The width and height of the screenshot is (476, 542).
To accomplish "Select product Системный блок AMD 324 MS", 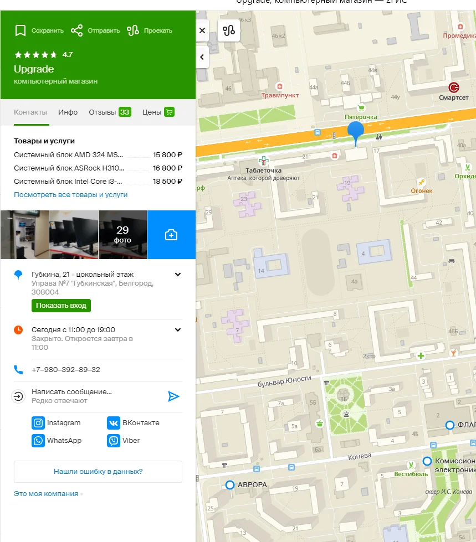I will click(x=98, y=155).
